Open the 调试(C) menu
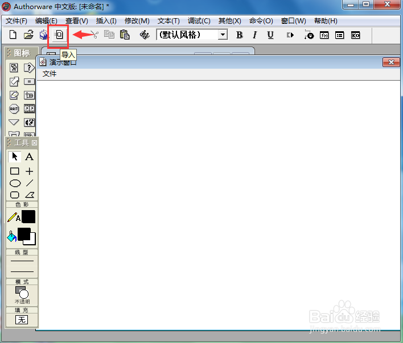403x343 pixels. pyautogui.click(x=199, y=21)
